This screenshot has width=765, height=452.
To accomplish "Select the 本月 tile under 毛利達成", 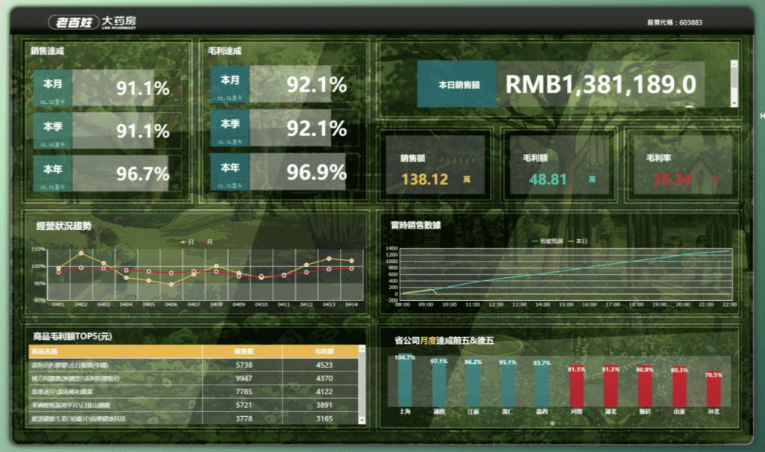I will point(230,84).
